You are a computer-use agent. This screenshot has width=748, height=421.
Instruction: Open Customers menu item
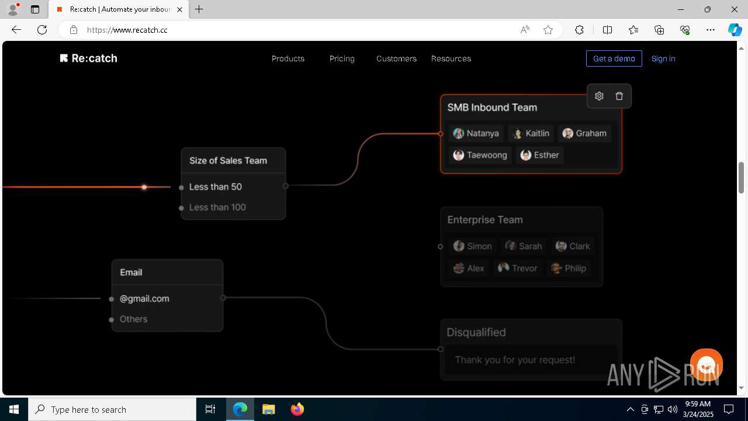click(x=396, y=58)
